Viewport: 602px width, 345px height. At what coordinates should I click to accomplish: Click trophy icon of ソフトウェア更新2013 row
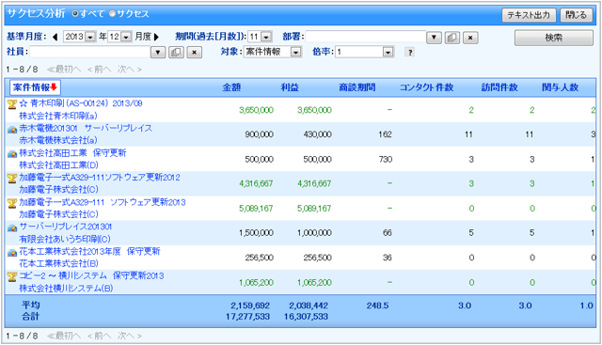pyautogui.click(x=12, y=203)
